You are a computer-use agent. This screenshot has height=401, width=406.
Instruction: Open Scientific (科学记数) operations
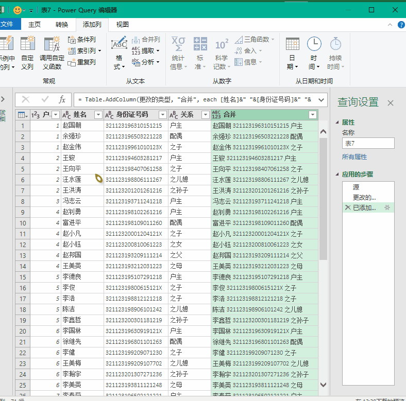point(222,53)
